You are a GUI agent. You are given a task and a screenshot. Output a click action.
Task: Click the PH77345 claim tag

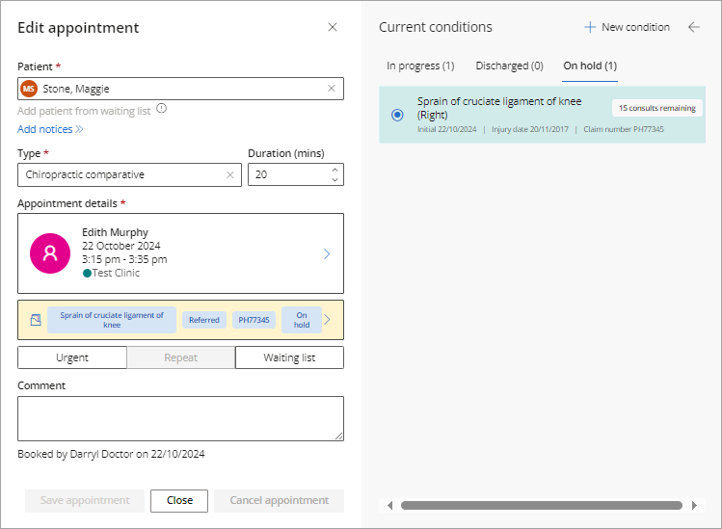tap(254, 320)
